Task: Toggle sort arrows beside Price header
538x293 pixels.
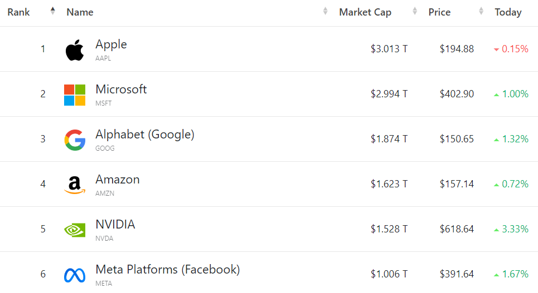Action: 481,11
